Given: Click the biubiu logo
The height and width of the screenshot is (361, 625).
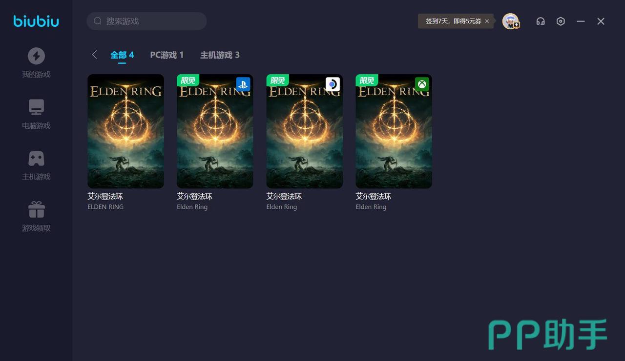Looking at the screenshot, I should [x=36, y=21].
